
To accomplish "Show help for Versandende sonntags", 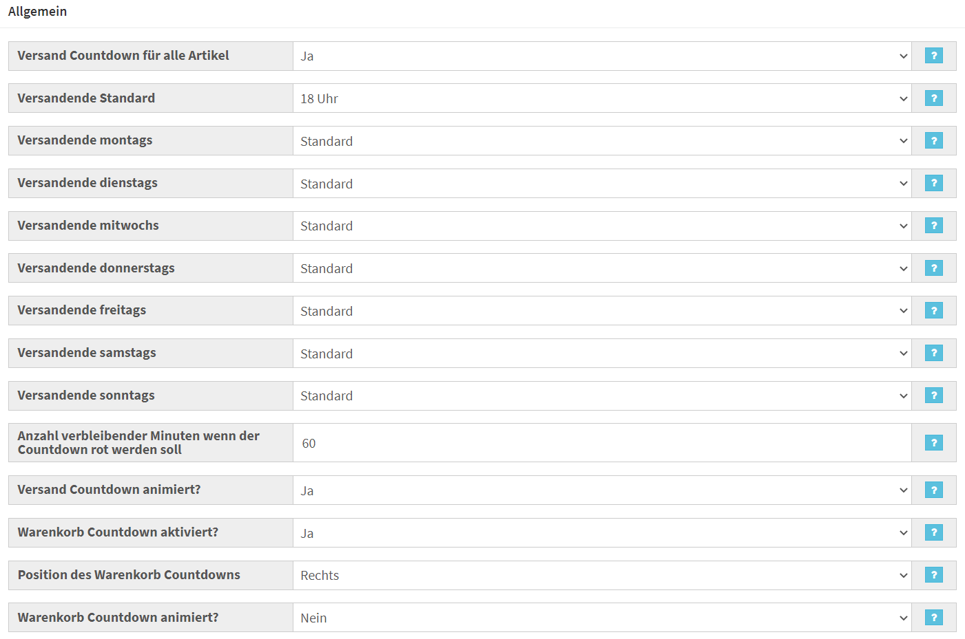I will [x=933, y=396].
